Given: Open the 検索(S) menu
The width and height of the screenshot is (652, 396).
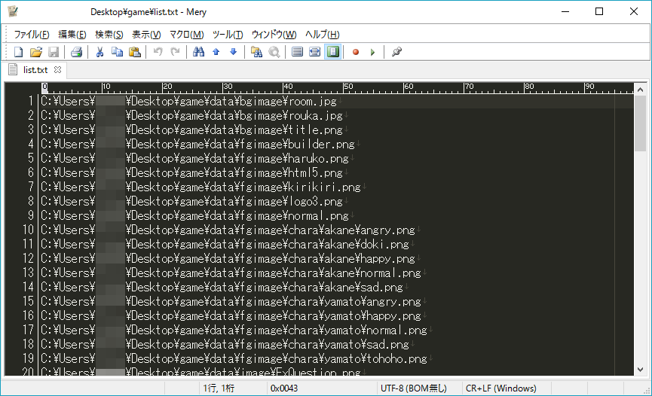Looking at the screenshot, I should click(x=109, y=35).
